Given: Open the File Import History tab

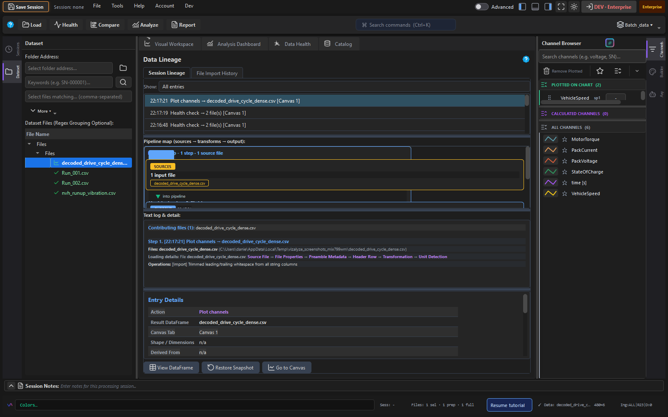Looking at the screenshot, I should coord(217,73).
